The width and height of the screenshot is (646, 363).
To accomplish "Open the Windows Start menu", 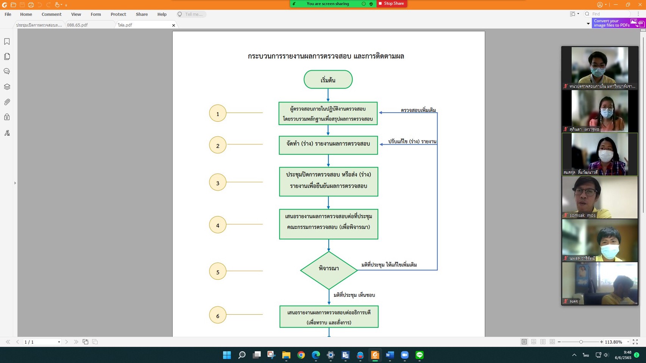I will point(227,355).
